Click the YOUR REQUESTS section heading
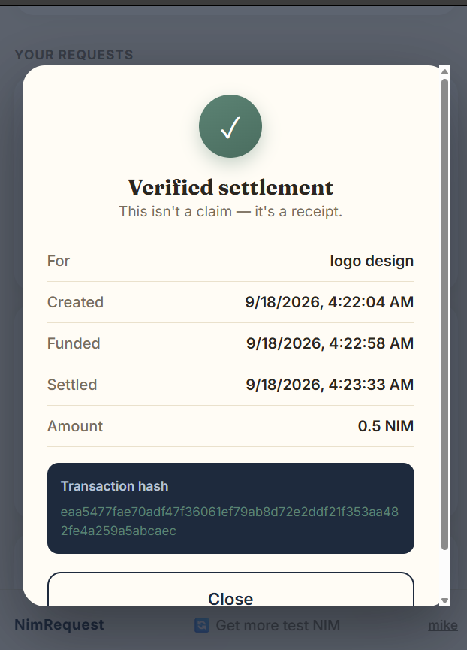Image resolution: width=467 pixels, height=650 pixels. (x=74, y=55)
